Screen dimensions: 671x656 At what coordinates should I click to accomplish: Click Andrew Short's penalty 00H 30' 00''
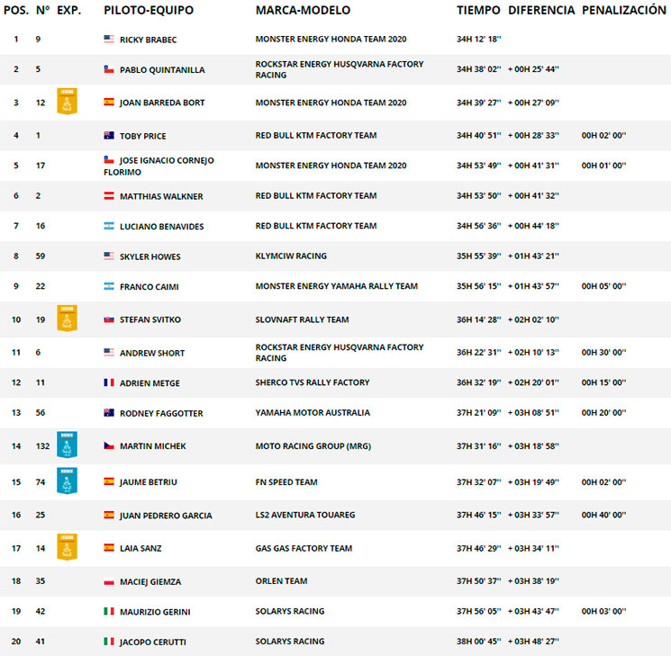pyautogui.click(x=603, y=352)
